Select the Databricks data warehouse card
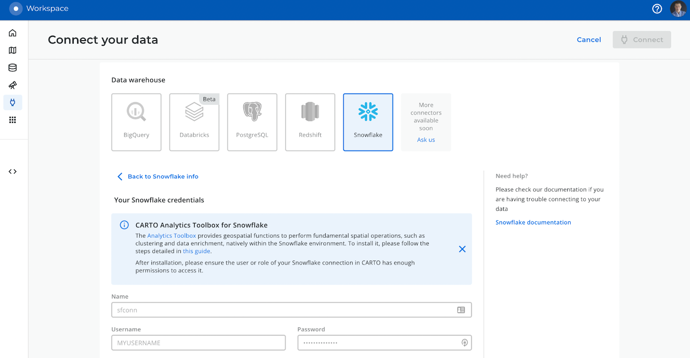Screen dimensions: 690x358 click(x=194, y=122)
